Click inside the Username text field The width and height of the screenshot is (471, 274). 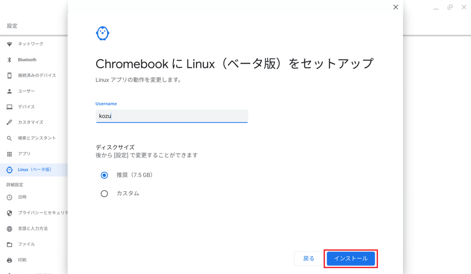coord(172,116)
